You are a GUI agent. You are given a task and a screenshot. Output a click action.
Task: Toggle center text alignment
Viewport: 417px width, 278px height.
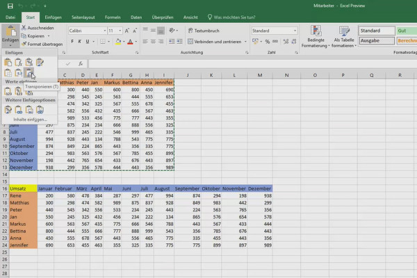point(153,42)
